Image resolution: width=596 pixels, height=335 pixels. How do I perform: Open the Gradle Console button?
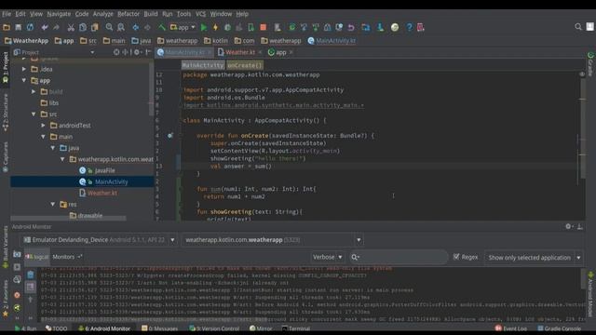559,328
